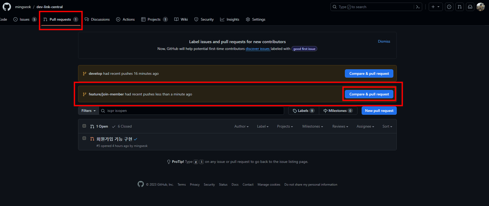Click Compare & pull request for feature/join-member
489x206 pixels.
[369, 94]
